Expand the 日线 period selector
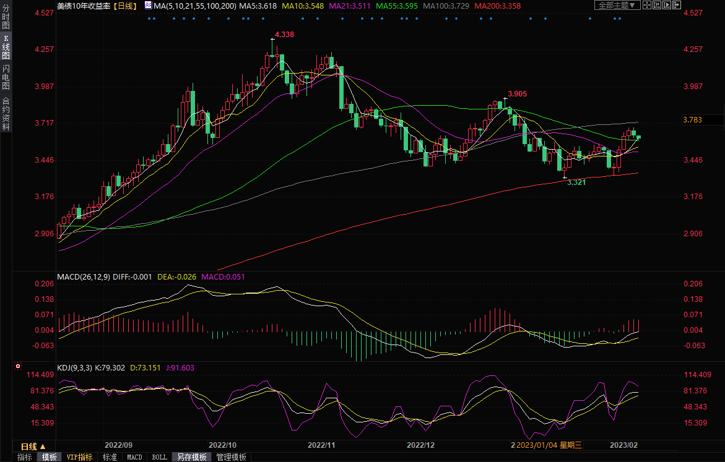725x462 pixels. tap(33, 446)
